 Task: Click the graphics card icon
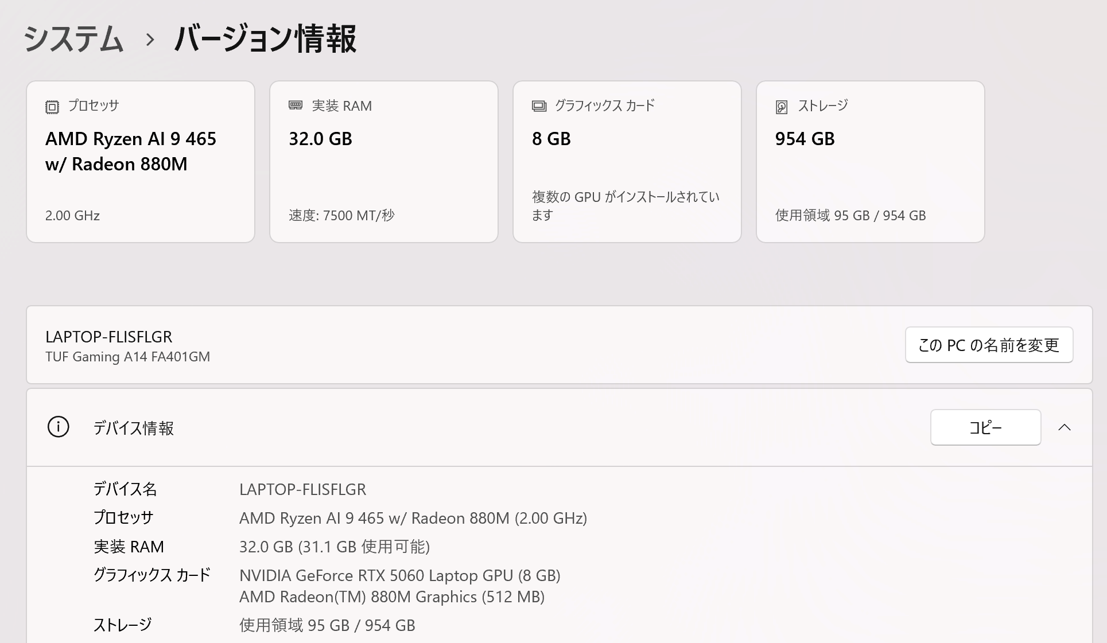[539, 106]
